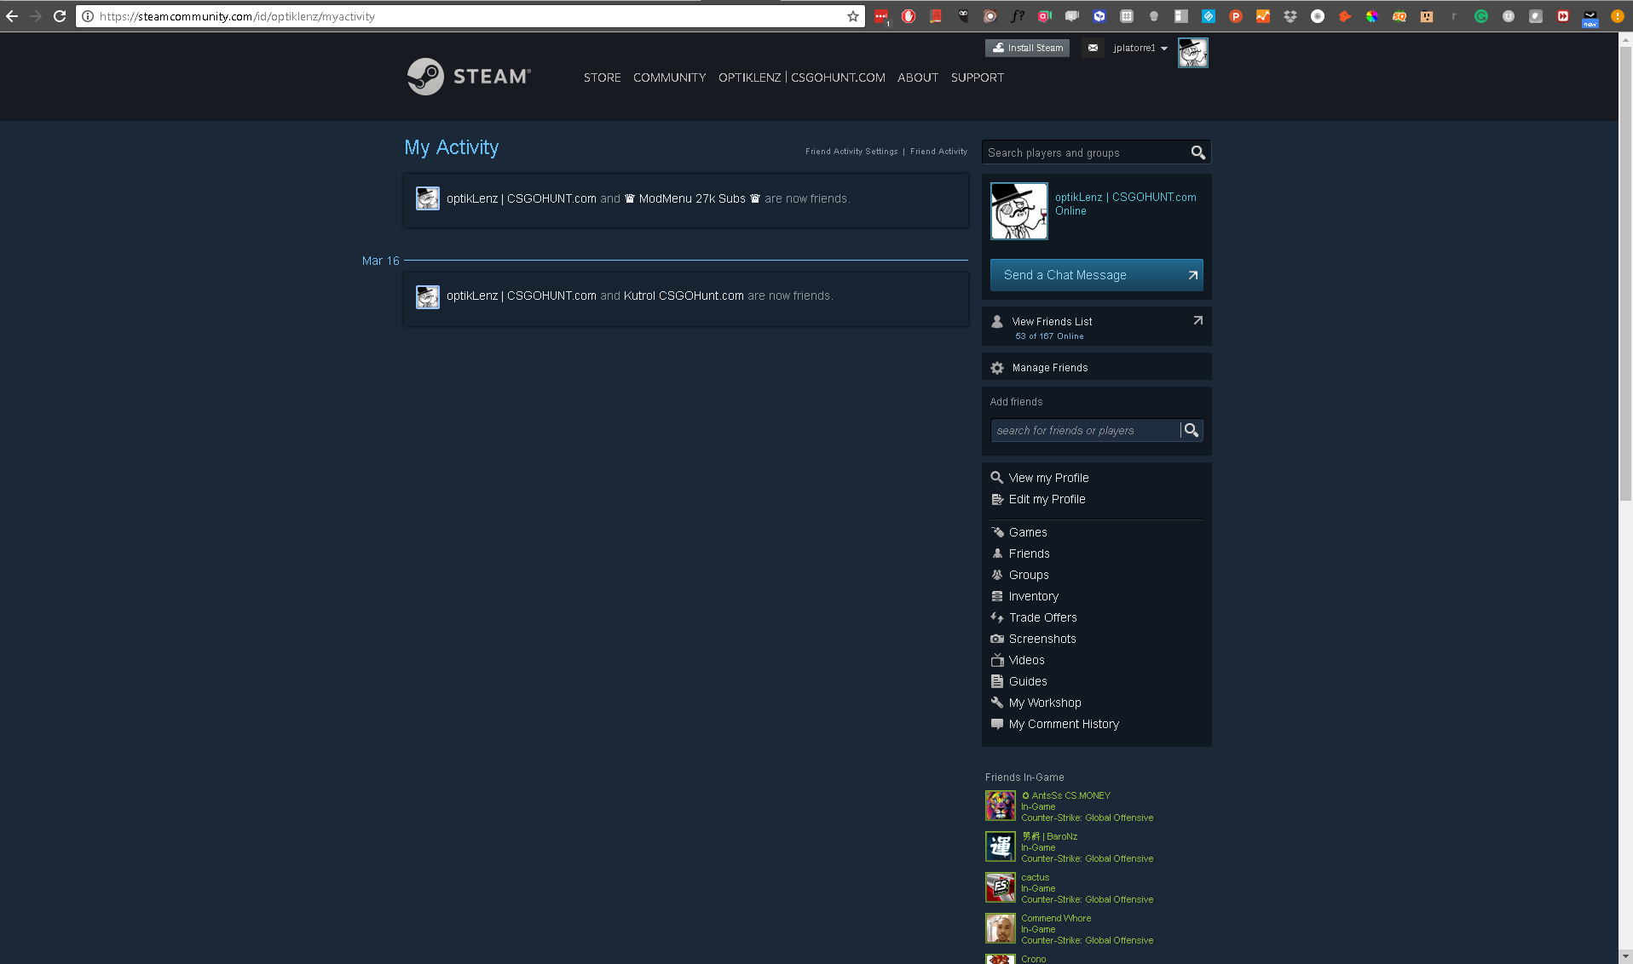The height and width of the screenshot is (964, 1633).
Task: Click the browser back arrow
Action: (x=12, y=16)
